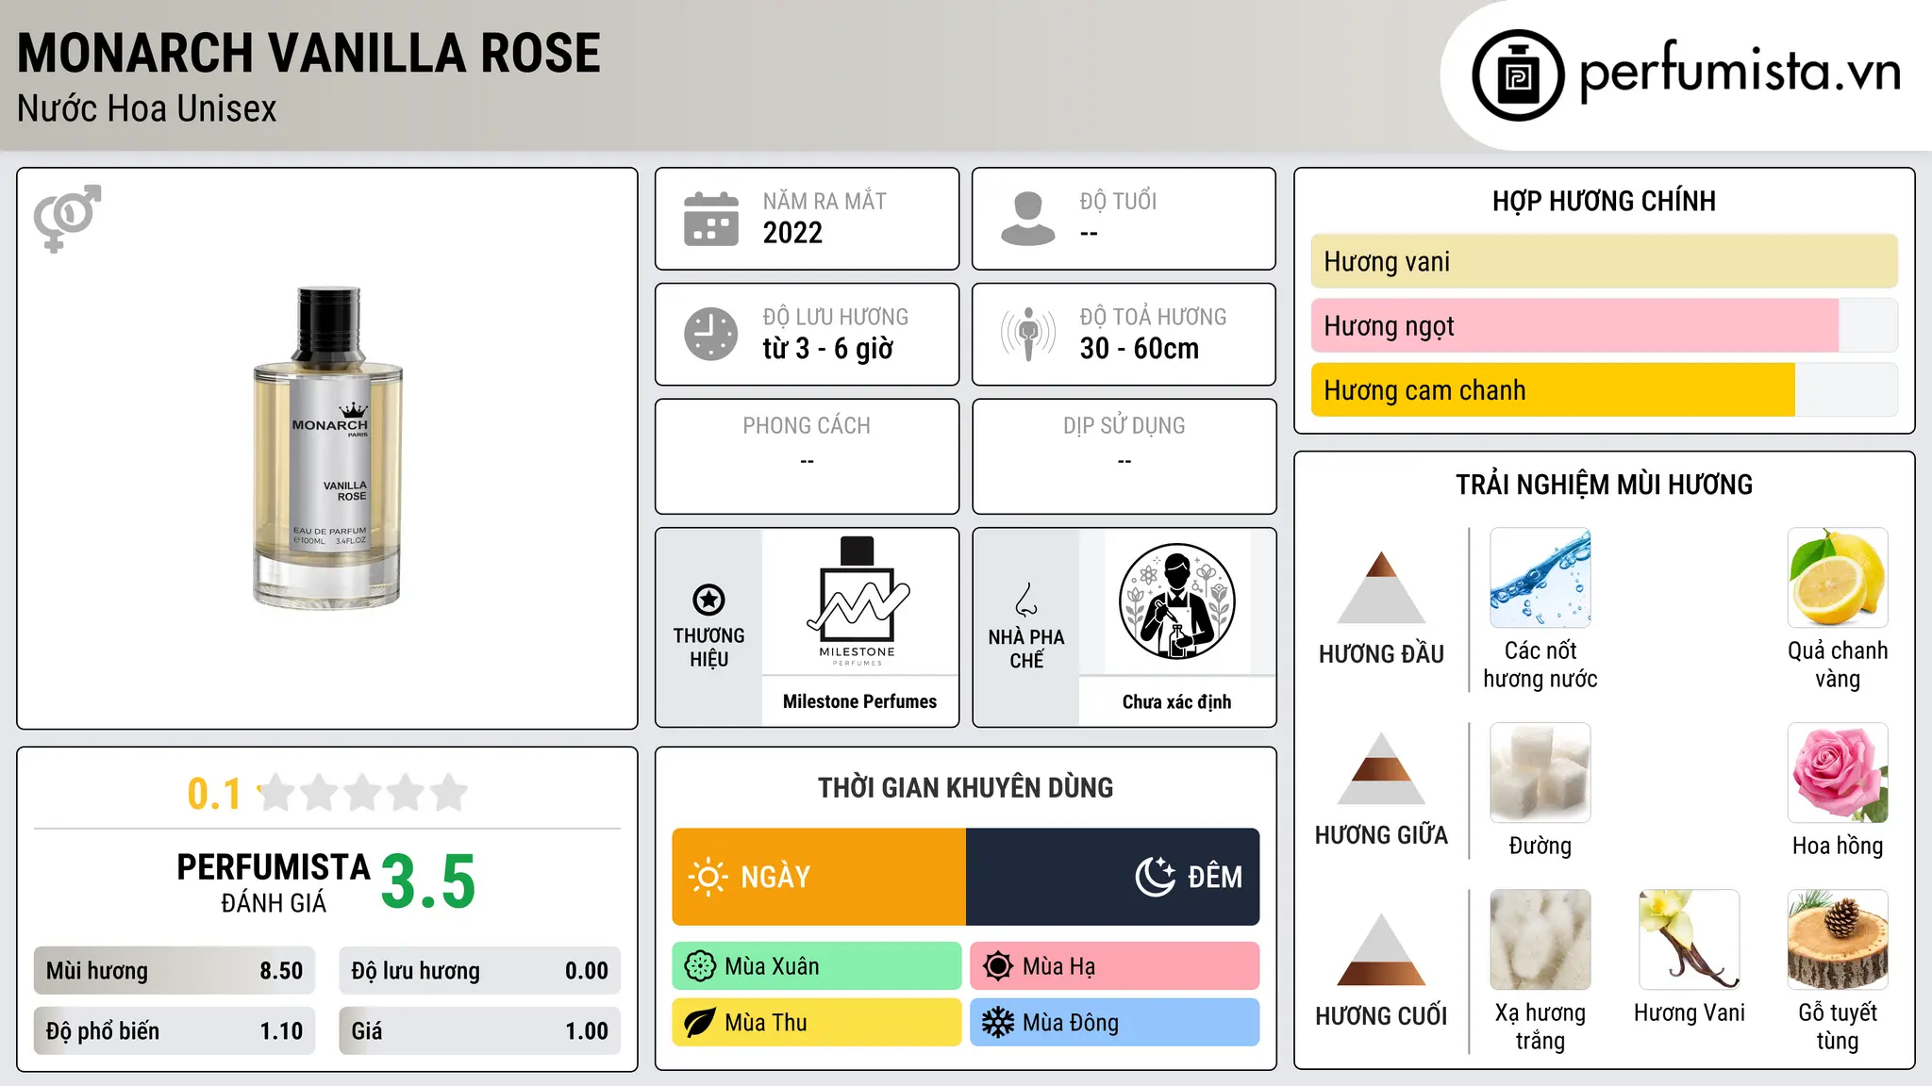Viewport: 1932px width, 1086px height.
Task: Click the Chưa xác định perfumer label
Action: point(1176,701)
